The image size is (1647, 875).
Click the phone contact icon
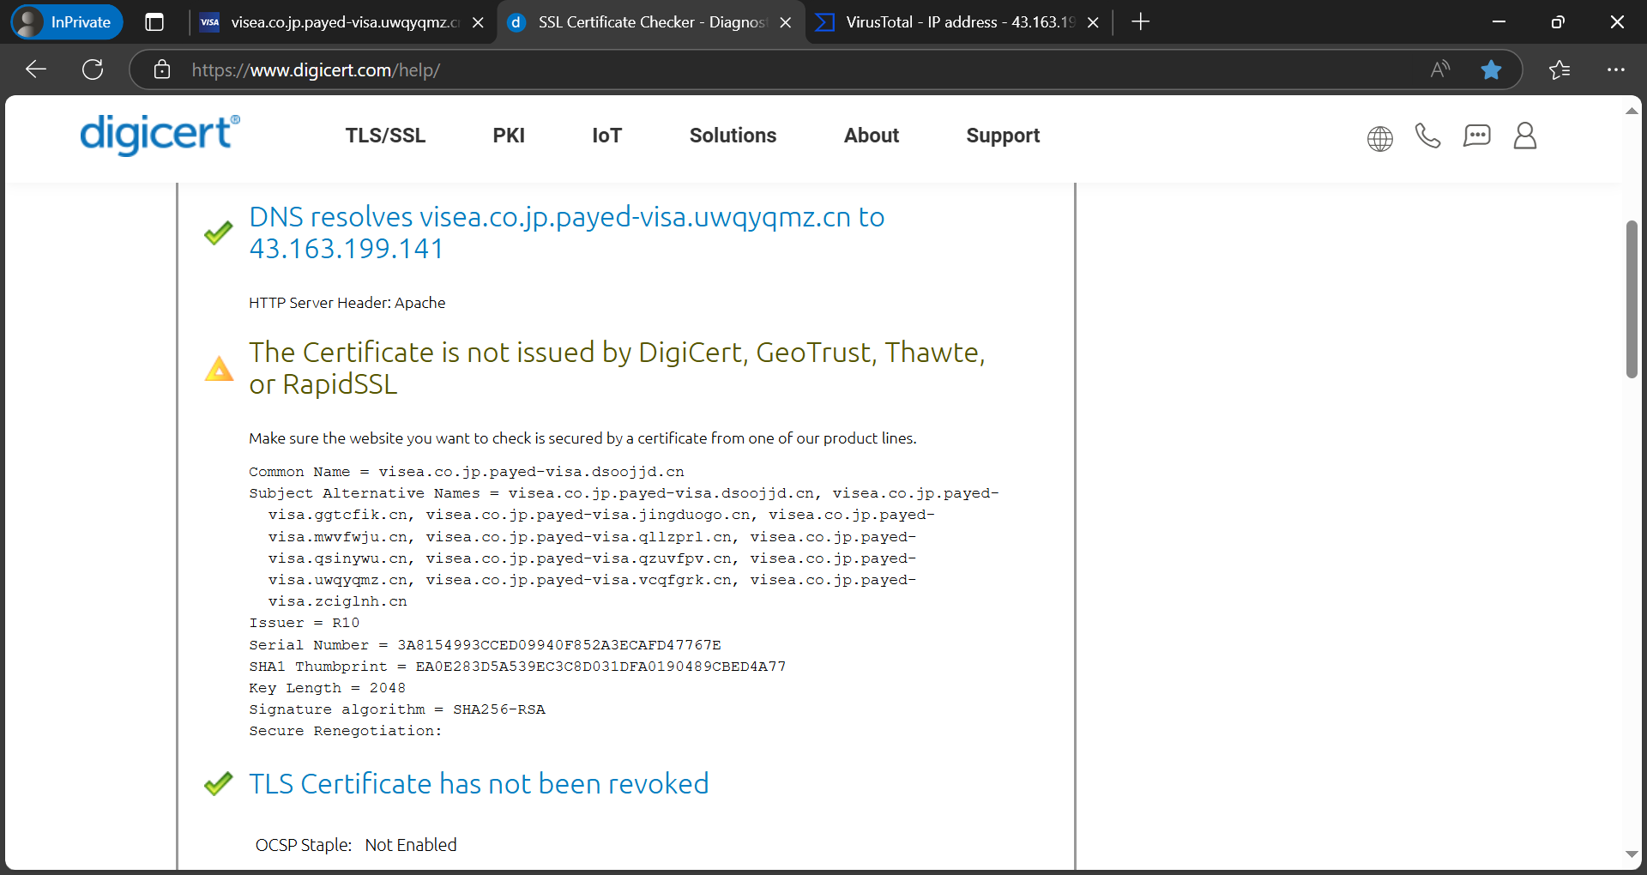tap(1427, 136)
